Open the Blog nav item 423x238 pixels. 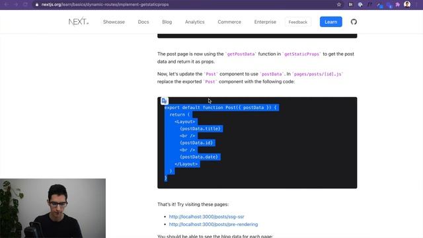(x=167, y=22)
